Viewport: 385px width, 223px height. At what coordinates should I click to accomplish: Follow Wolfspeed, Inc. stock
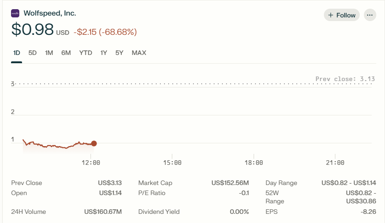(342, 15)
